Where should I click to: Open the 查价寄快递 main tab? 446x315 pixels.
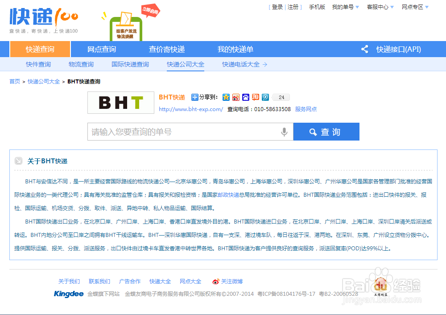click(167, 49)
